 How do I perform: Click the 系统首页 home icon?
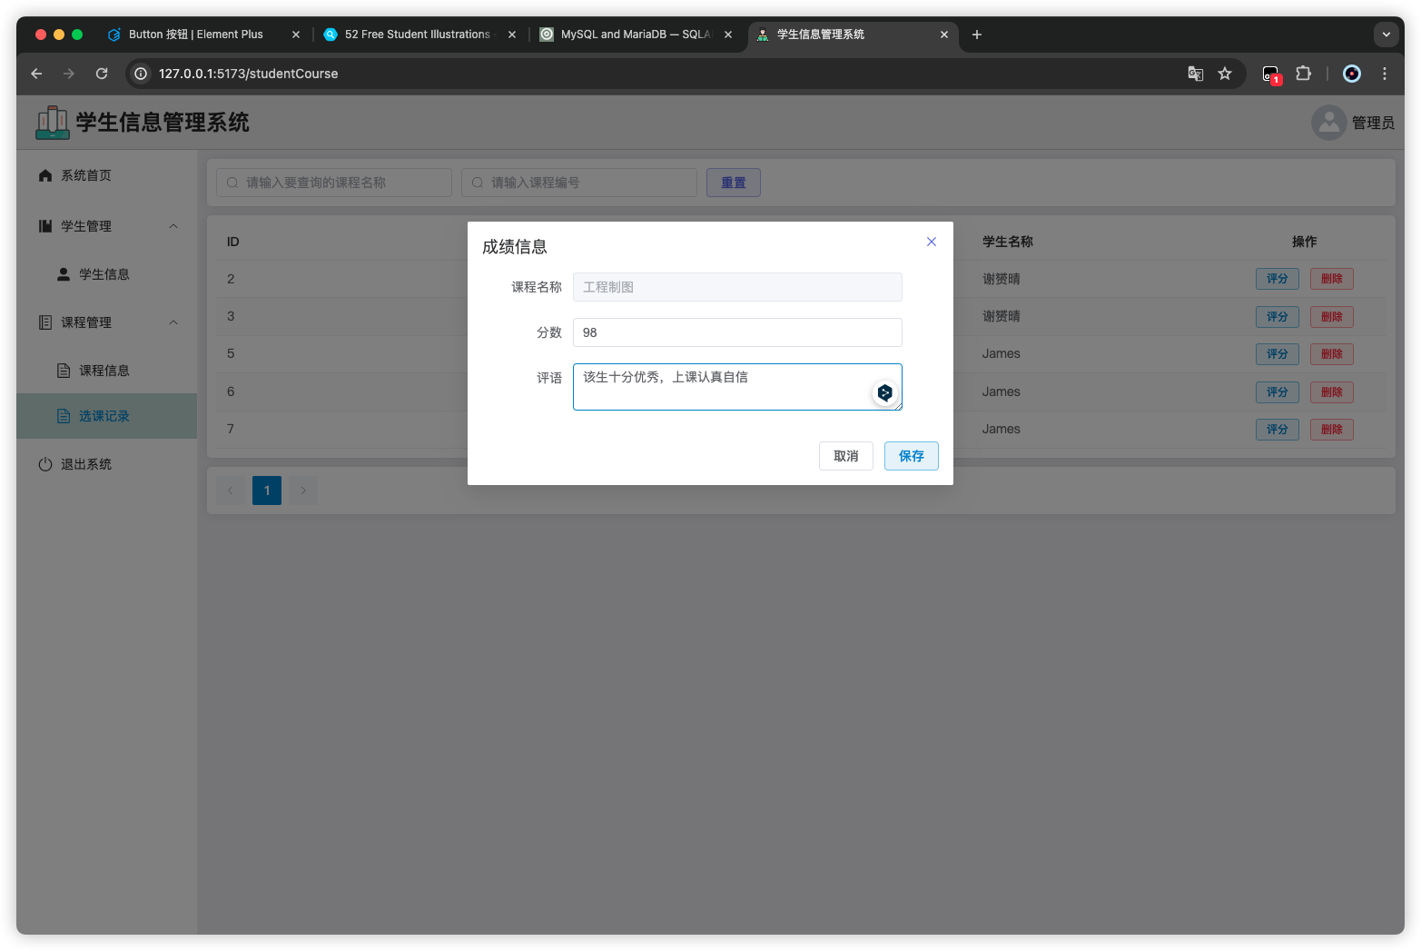click(45, 175)
